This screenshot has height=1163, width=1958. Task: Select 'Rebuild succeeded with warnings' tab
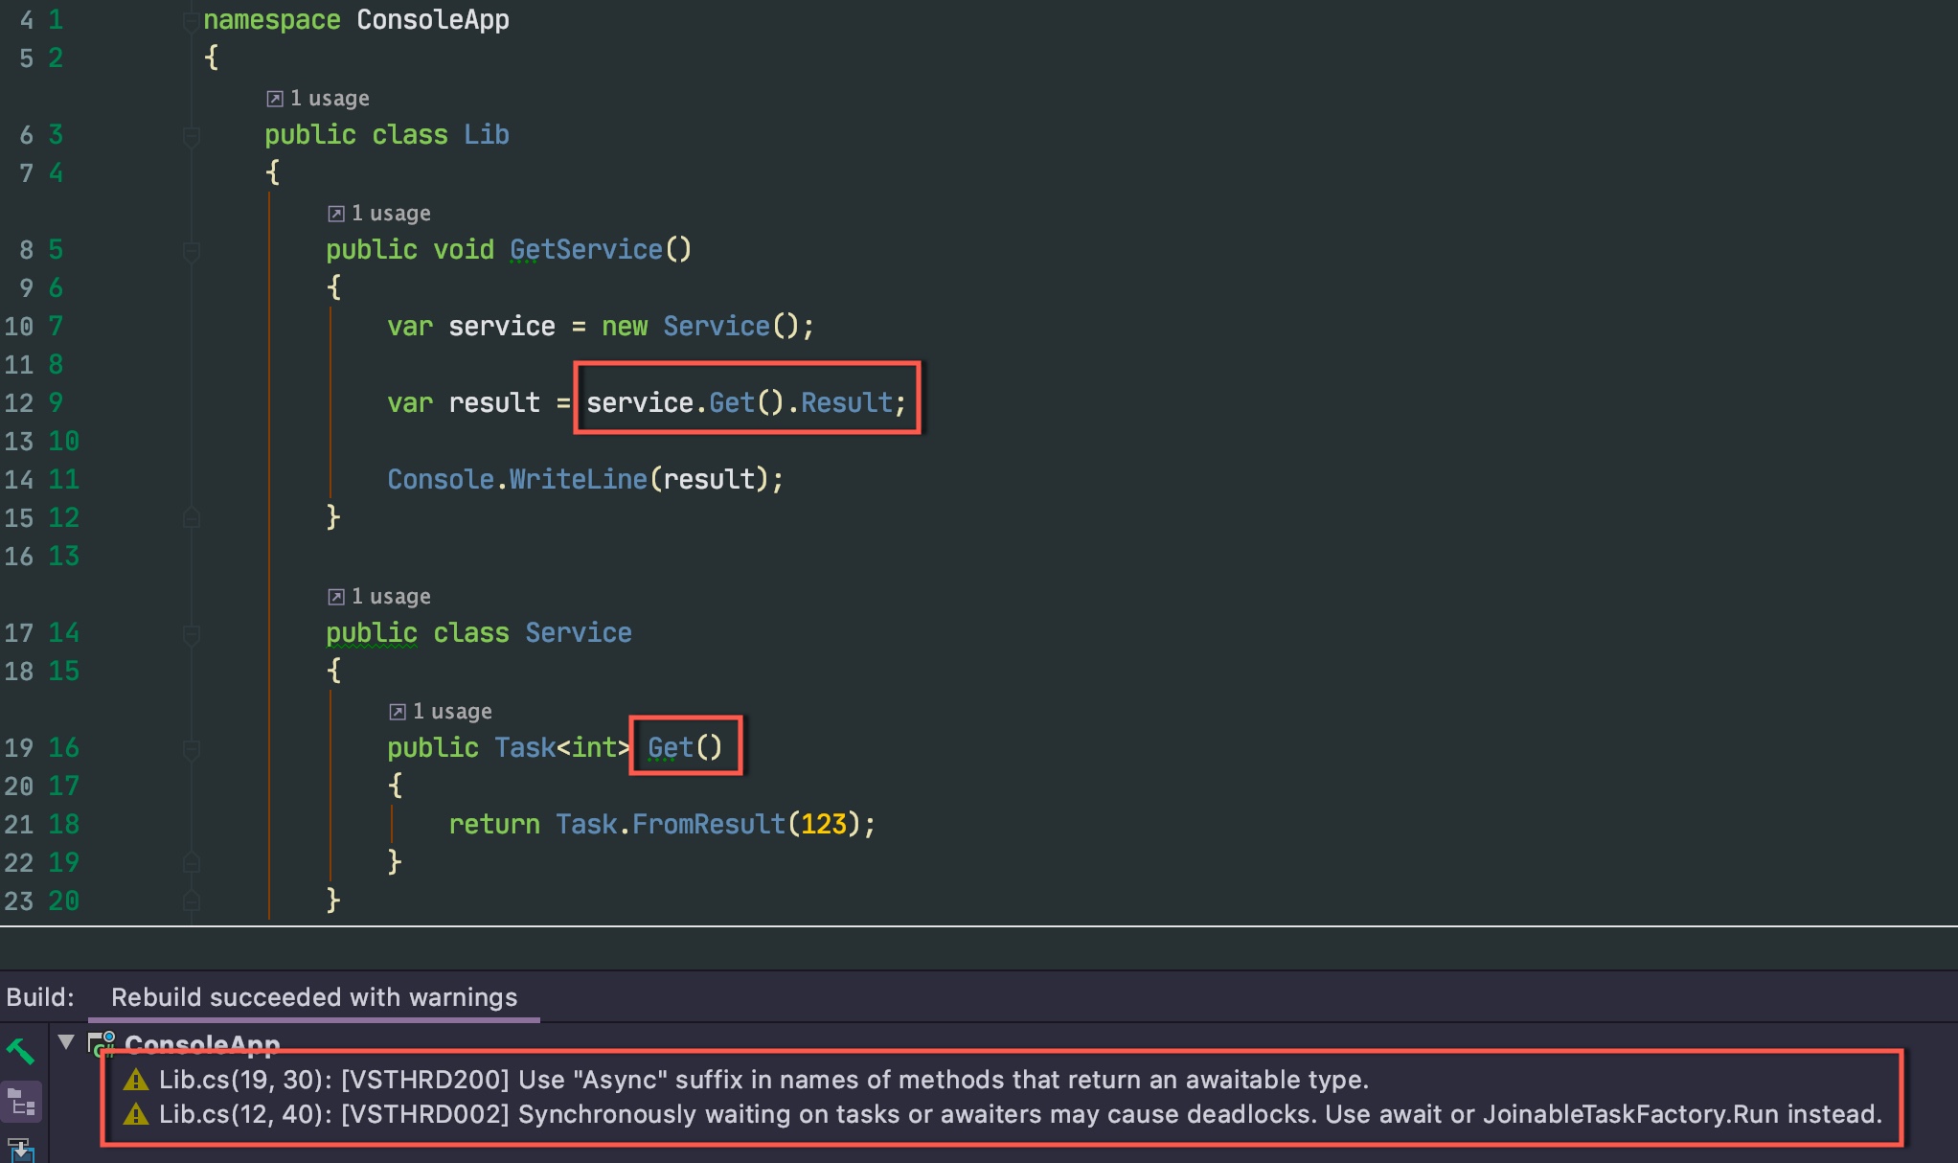tap(313, 998)
